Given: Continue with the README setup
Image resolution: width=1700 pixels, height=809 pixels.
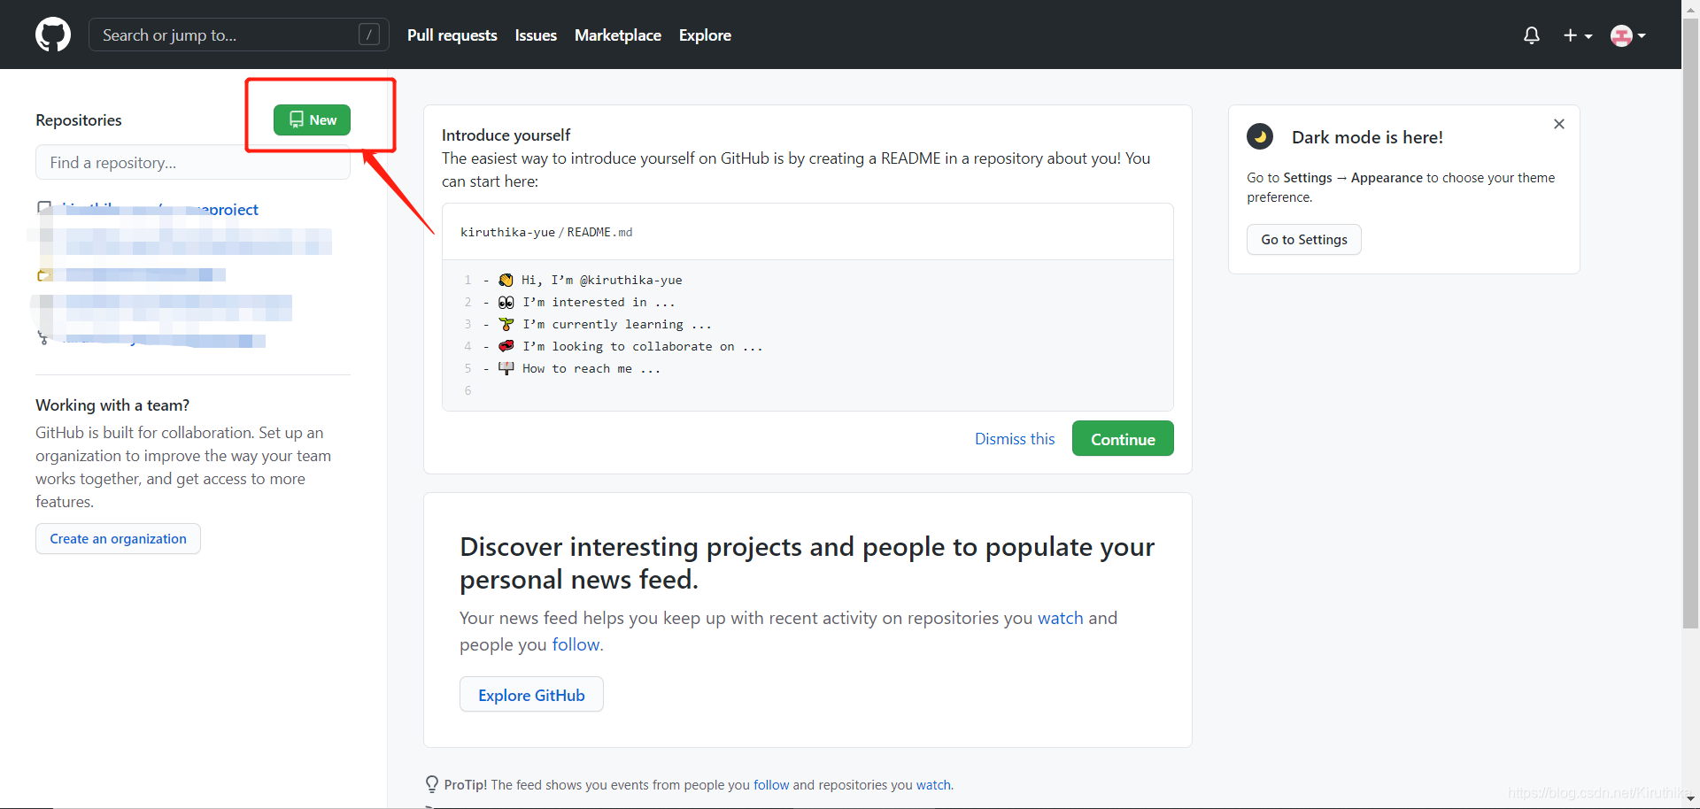Looking at the screenshot, I should [1123, 439].
